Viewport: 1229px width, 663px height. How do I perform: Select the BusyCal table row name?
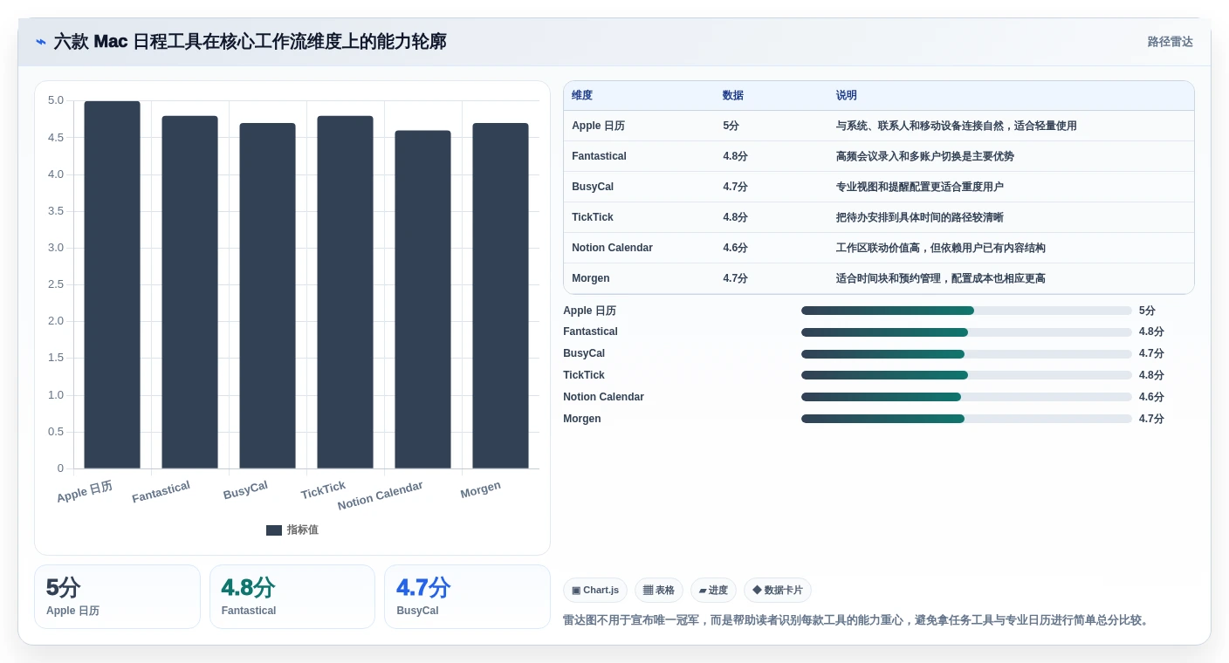tap(593, 187)
